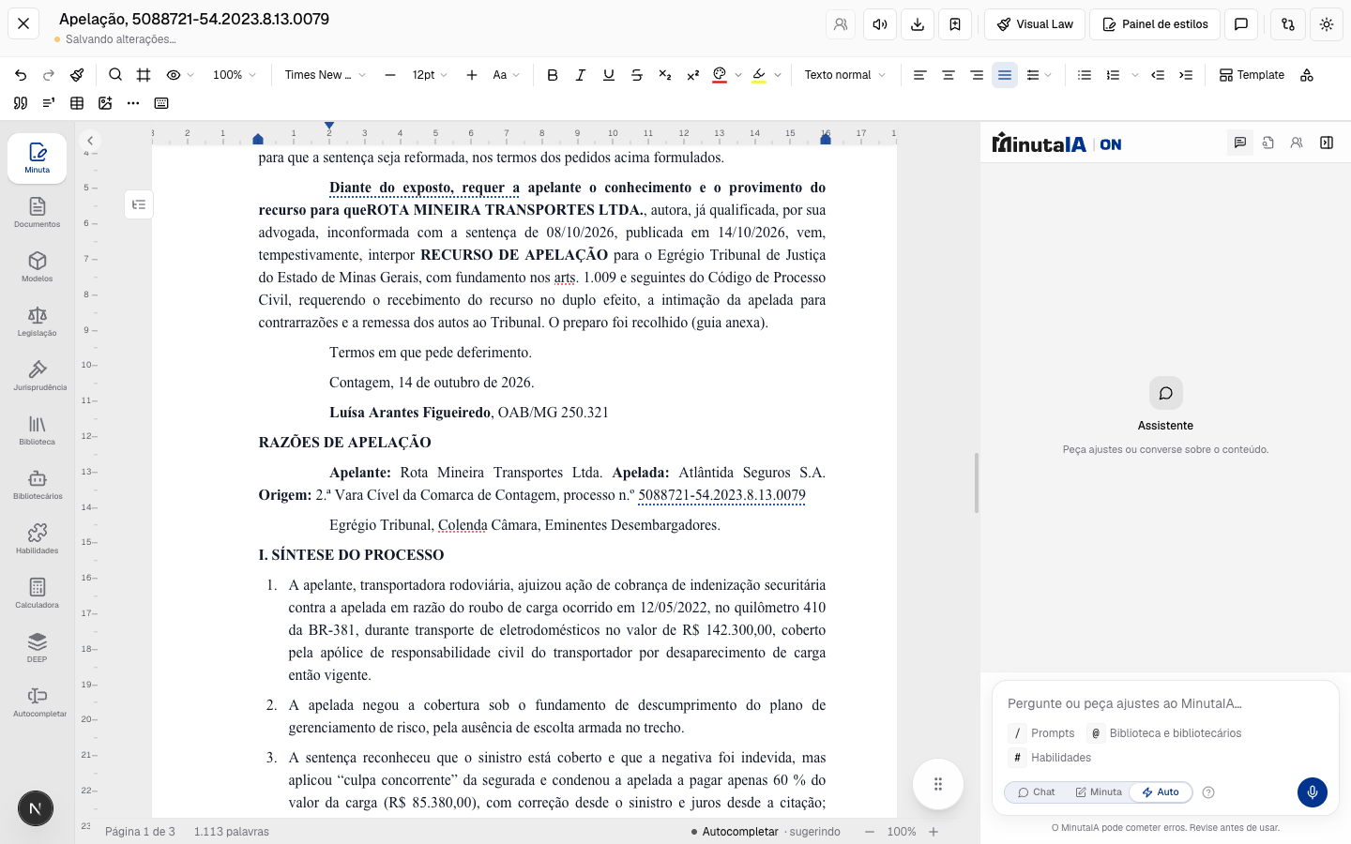This screenshot has width=1351, height=844.
Task: Open Habilidades in the sidebar
Action: [x=38, y=538]
